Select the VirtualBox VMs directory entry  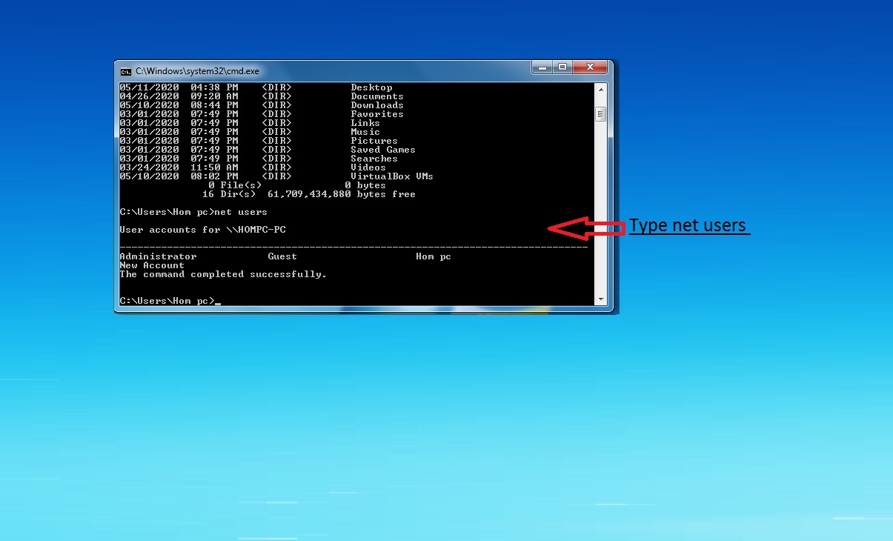pos(391,176)
